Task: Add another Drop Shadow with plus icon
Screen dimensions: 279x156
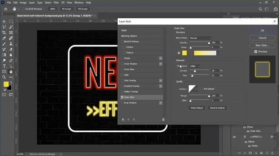Action: 161,103
